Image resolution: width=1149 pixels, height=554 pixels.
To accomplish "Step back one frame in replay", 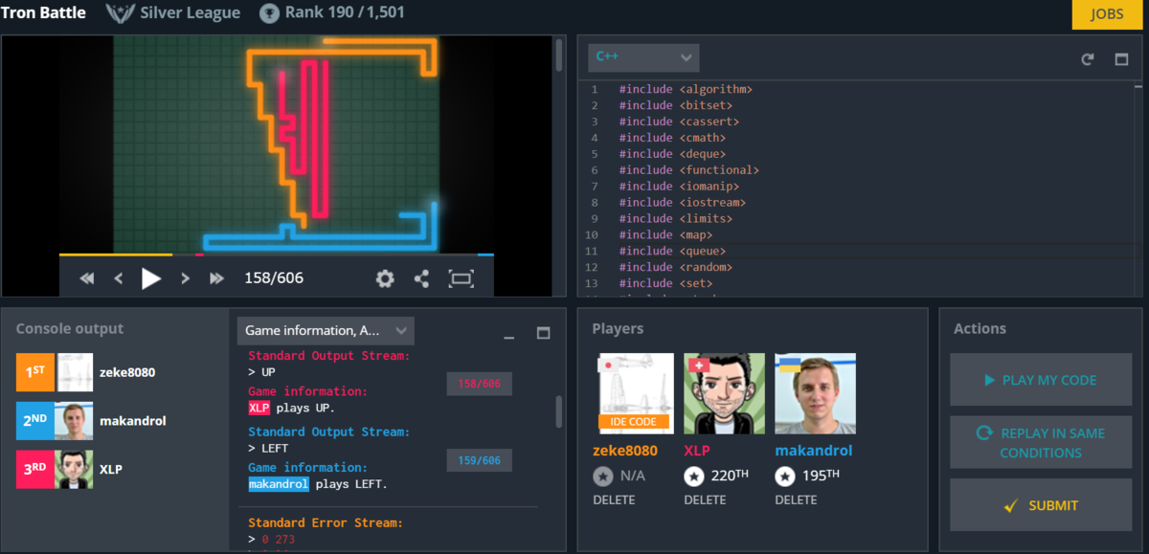I will [x=119, y=278].
